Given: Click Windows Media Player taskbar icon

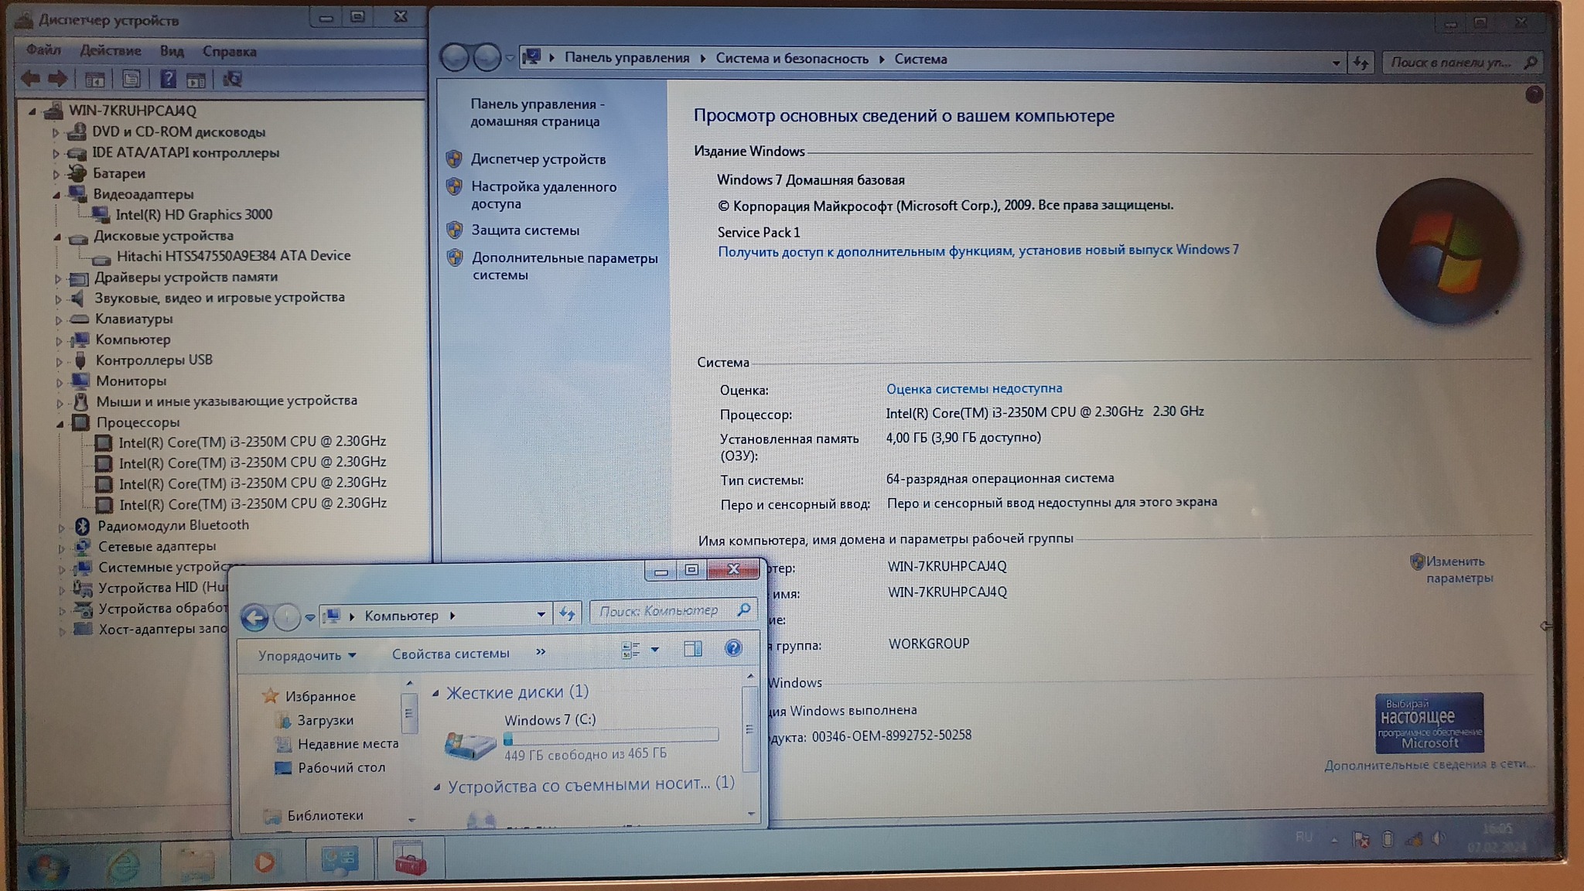Looking at the screenshot, I should 264,862.
